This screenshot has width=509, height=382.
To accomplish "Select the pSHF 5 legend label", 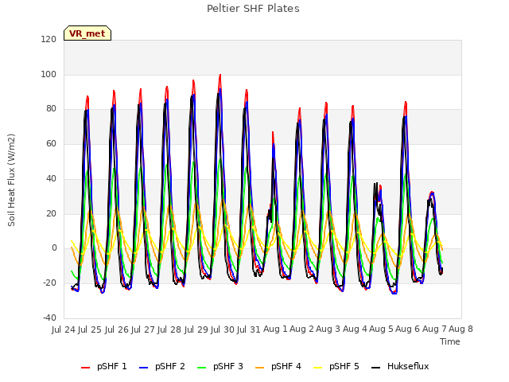I will coord(344,366).
